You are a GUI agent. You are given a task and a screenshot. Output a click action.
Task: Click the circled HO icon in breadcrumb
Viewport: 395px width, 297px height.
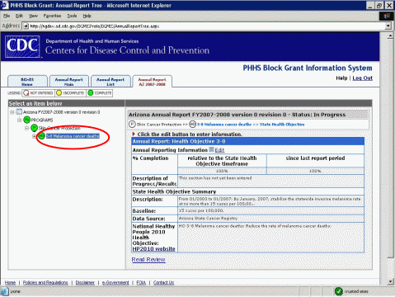pos(193,125)
